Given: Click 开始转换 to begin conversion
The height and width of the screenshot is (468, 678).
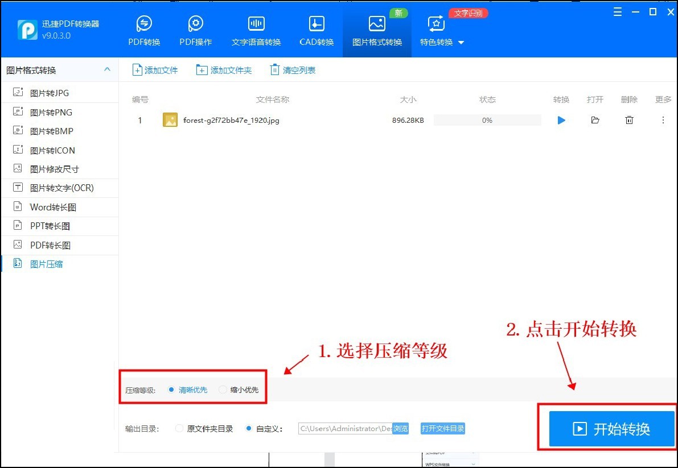Looking at the screenshot, I should coord(612,429).
